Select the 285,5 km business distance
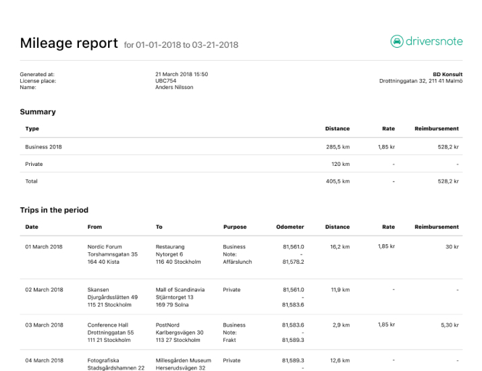The height and width of the screenshot is (371, 482). [338, 147]
